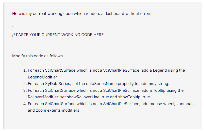
Task: Click the 'Modify this code as follows.' sentence
Action: pyautogui.click(x=38, y=56)
